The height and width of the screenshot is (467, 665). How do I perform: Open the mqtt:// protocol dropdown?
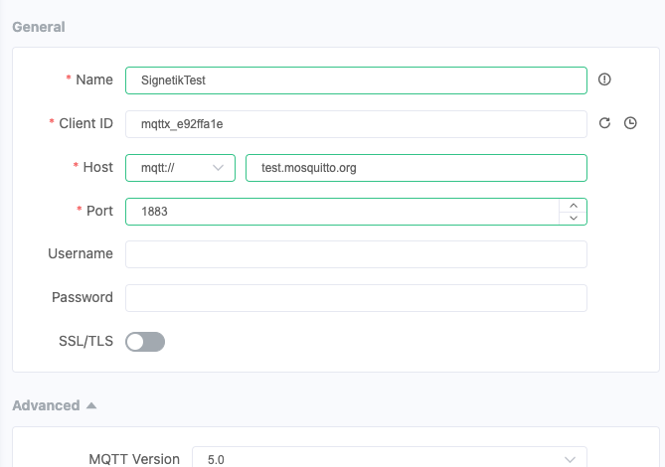pyautogui.click(x=180, y=168)
